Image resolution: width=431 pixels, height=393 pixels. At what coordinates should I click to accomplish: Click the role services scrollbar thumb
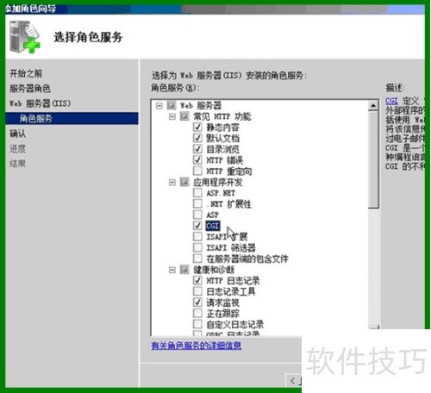pos(373,159)
